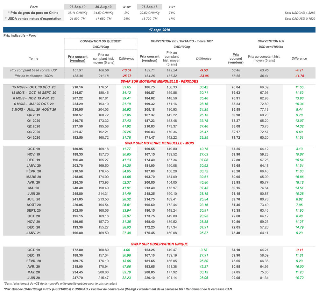Image resolution: width=326 pixels, height=292 pixels.
Task: Click the Spot USDCAD 1.3283 rate
Action: [300, 13]
